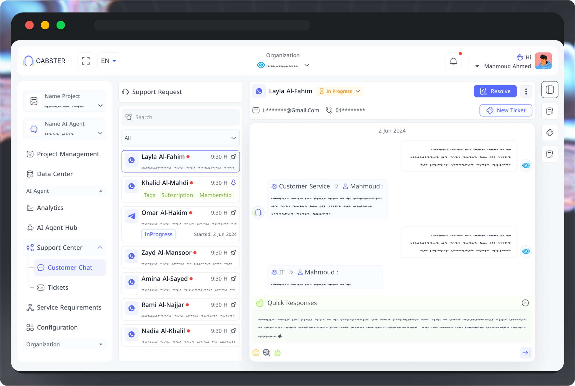The height and width of the screenshot is (386, 575).
Task: Click the green quick responses flame icon
Action: (x=278, y=353)
